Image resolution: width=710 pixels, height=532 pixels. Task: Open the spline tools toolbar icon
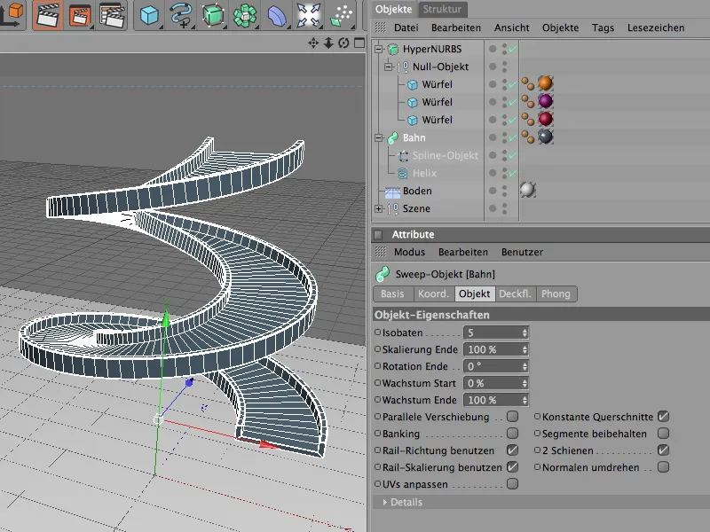click(x=181, y=15)
